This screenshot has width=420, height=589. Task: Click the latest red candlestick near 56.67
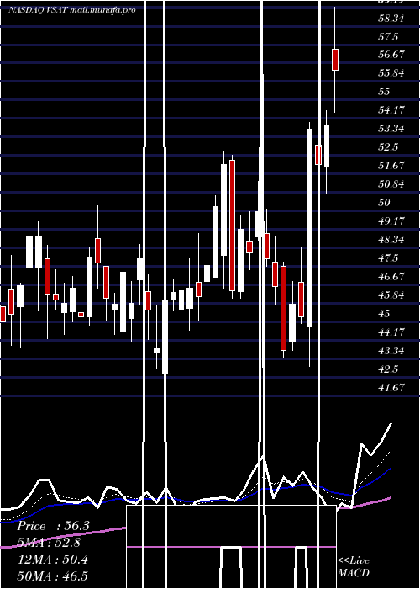[335, 60]
